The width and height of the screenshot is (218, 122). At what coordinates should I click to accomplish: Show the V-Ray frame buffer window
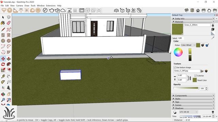coord(82,11)
